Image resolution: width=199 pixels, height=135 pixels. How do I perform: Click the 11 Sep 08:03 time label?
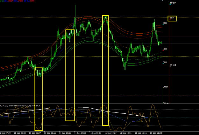click(x=20, y=133)
